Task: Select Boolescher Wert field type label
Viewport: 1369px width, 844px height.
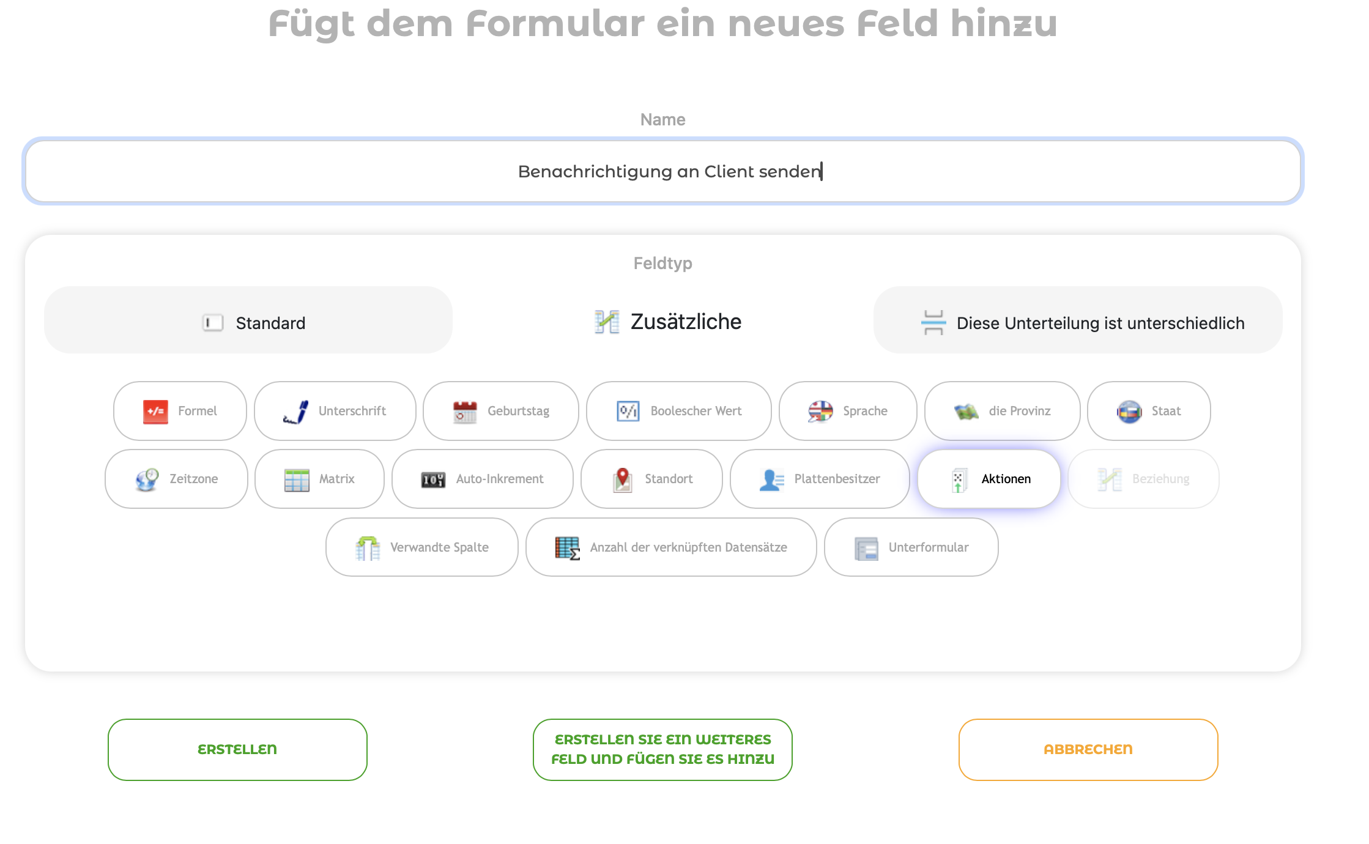Action: pyautogui.click(x=696, y=411)
